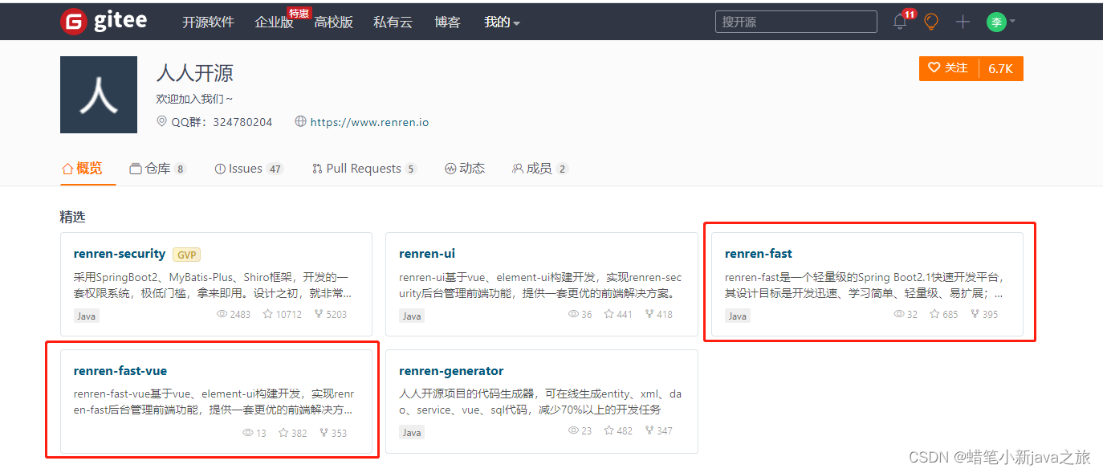Switch to the 仓库 tab

(158, 168)
